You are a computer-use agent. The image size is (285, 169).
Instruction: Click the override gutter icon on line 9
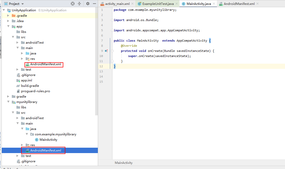(x=106, y=51)
